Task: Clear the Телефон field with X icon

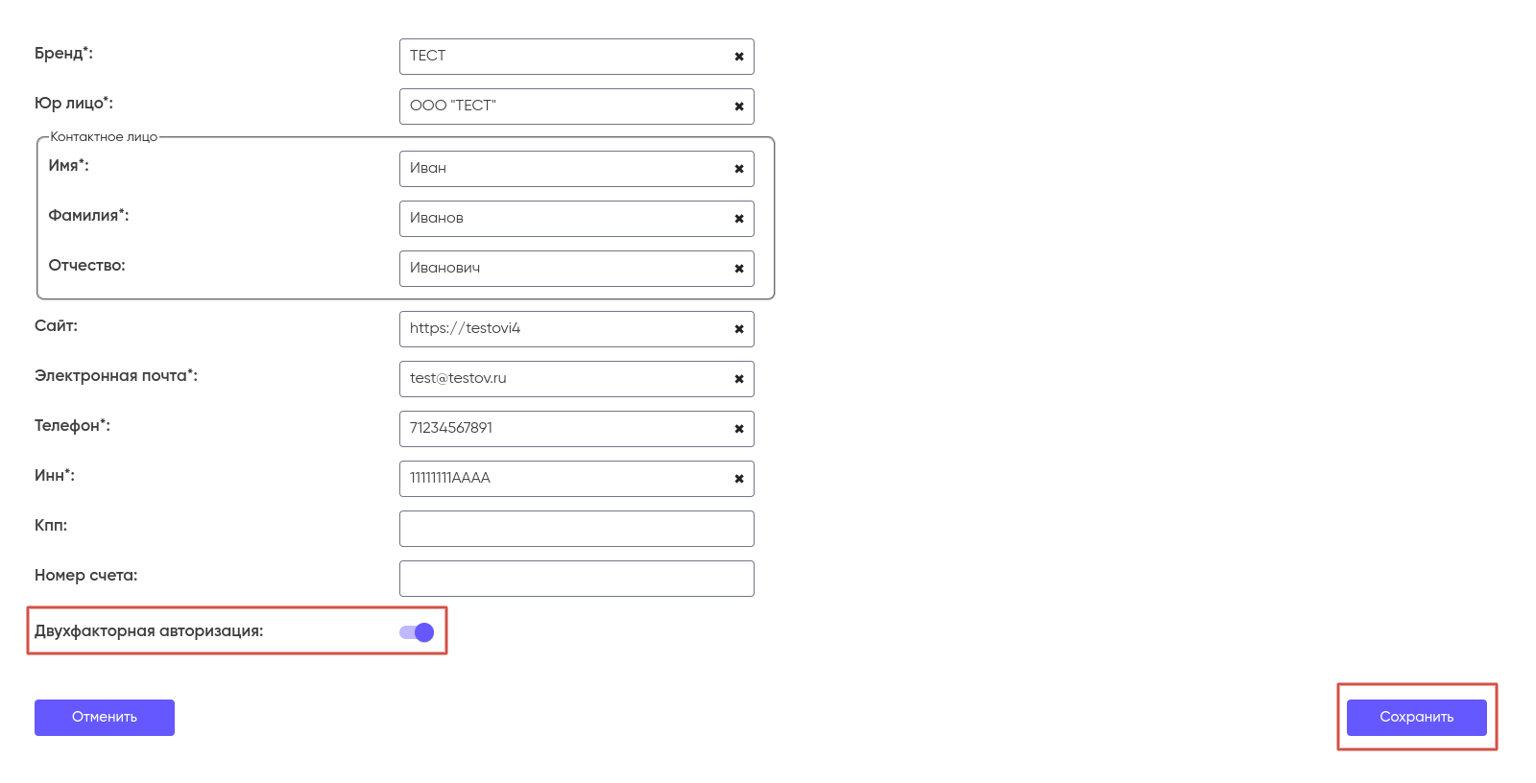Action: (x=739, y=429)
